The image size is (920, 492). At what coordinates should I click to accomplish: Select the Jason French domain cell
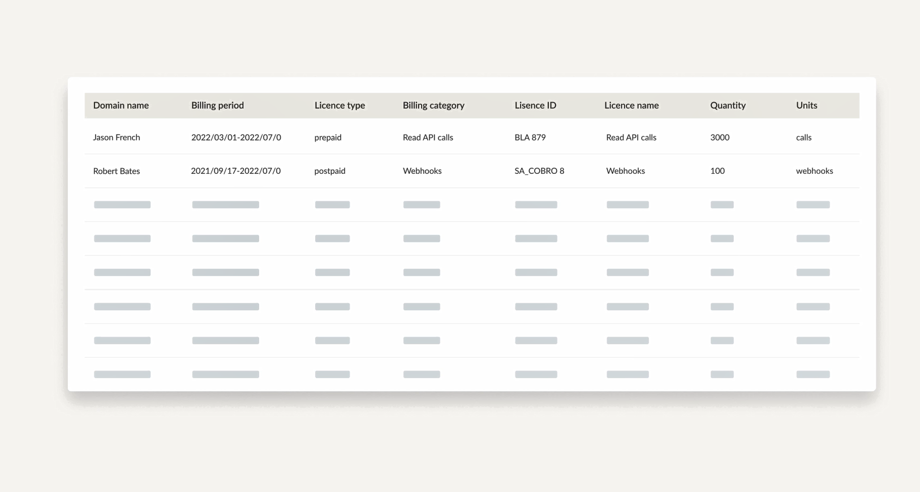click(x=117, y=138)
